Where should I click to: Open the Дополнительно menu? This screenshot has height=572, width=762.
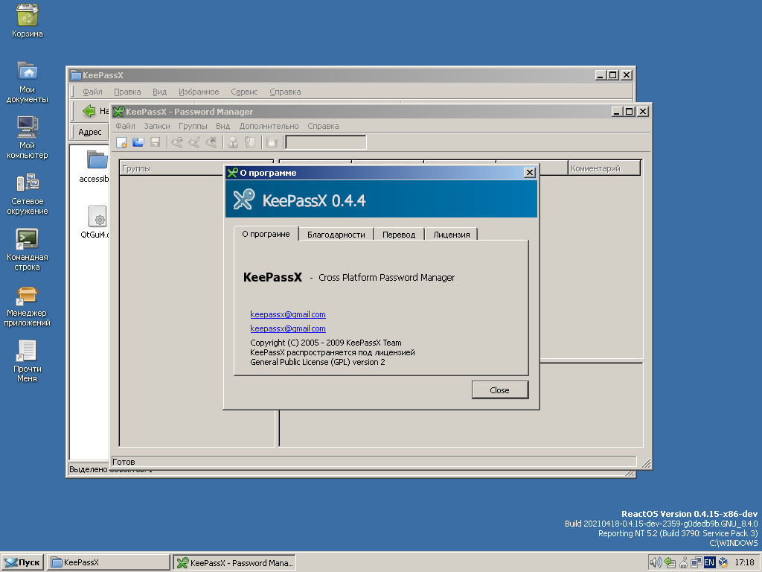click(269, 126)
